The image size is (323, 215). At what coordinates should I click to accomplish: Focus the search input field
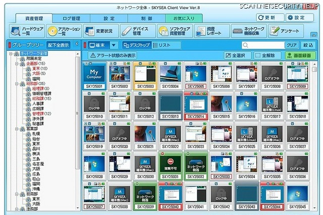tap(266, 45)
